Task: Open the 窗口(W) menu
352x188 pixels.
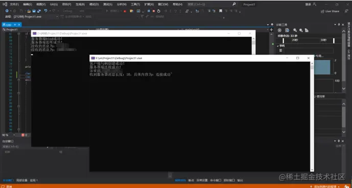Action: [x=163, y=4]
